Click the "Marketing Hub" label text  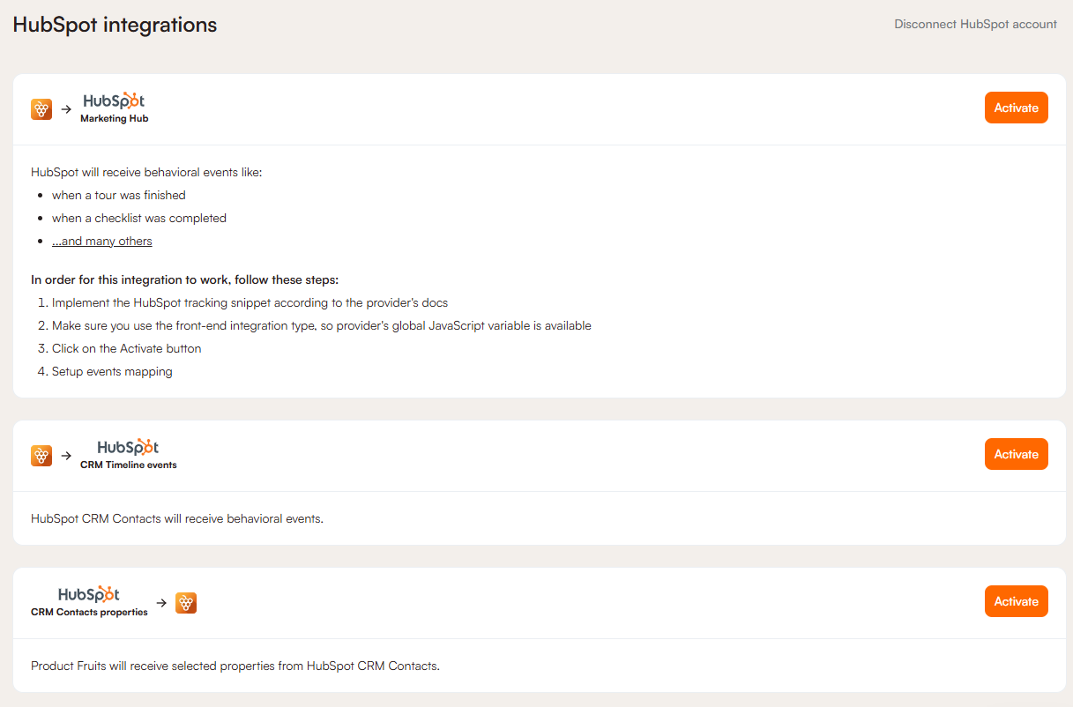tap(115, 119)
